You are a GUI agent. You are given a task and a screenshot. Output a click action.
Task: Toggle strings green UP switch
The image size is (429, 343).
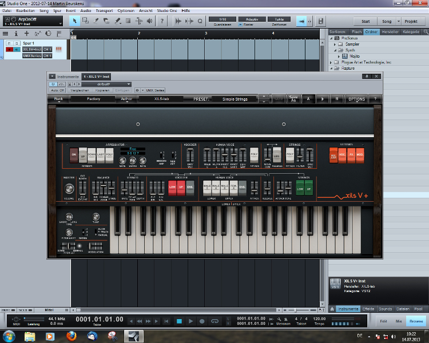[x=309, y=189]
